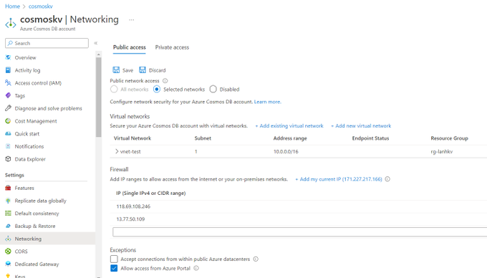This screenshot has height=278, width=487.
Task: Click the empty IP range input box
Action: coord(299,231)
